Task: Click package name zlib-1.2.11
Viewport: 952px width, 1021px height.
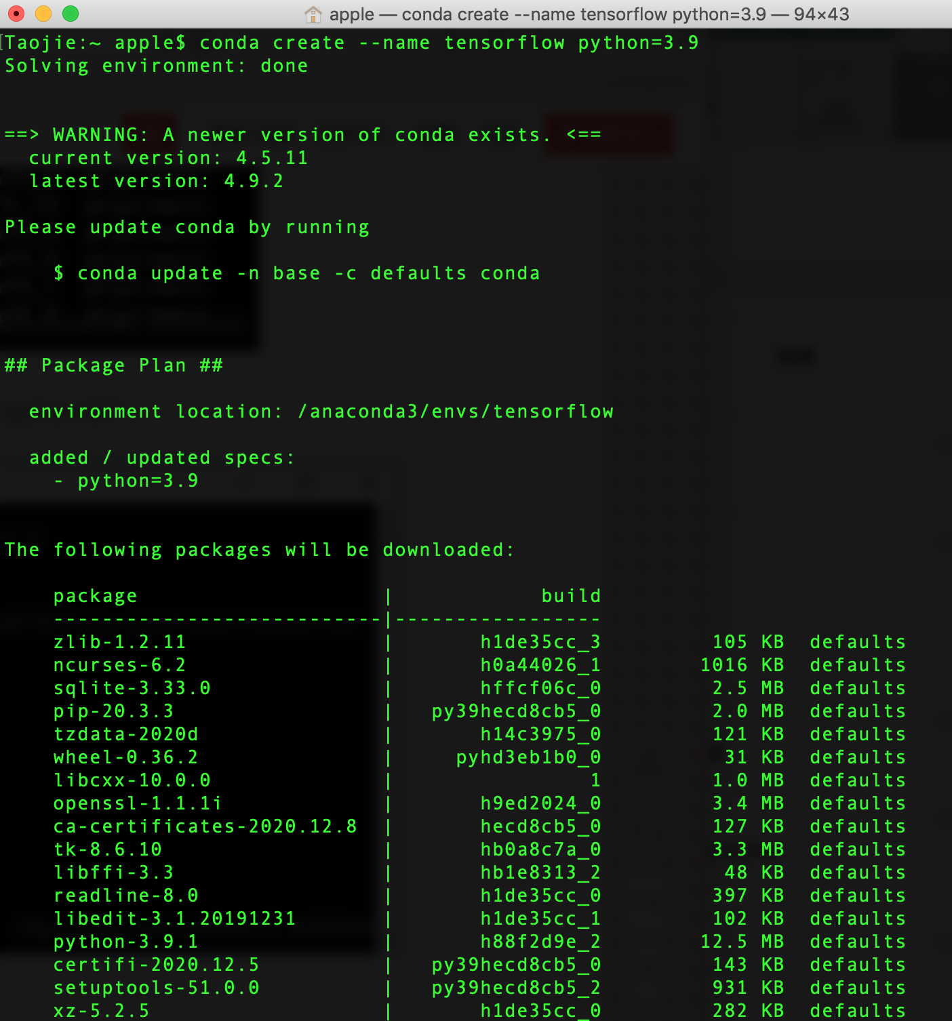Action: (120, 642)
